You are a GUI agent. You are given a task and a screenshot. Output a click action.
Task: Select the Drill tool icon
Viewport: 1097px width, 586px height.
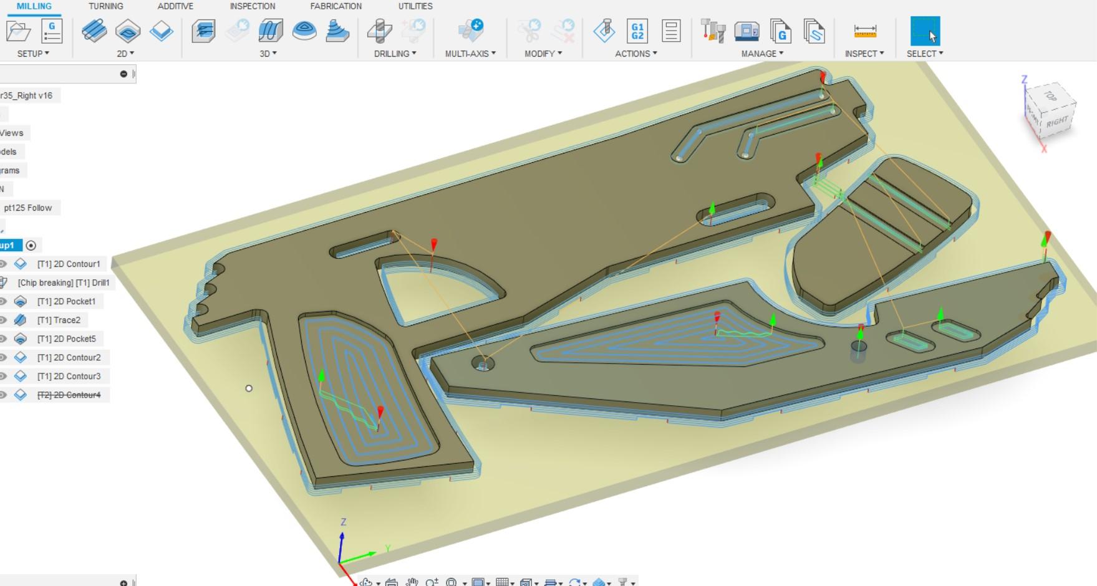tap(379, 31)
